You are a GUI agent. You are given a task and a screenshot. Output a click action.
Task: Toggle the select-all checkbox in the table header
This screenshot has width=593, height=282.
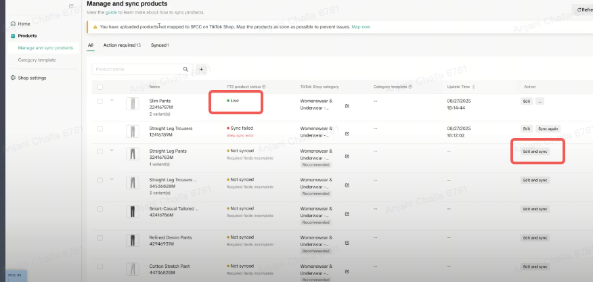pos(100,87)
